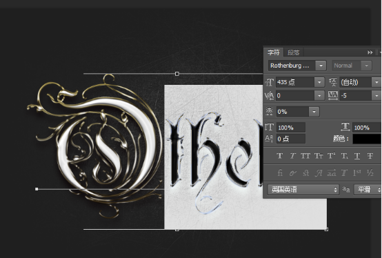The image size is (382, 258).
Task: Apply Subscript text style
Action: (345, 156)
